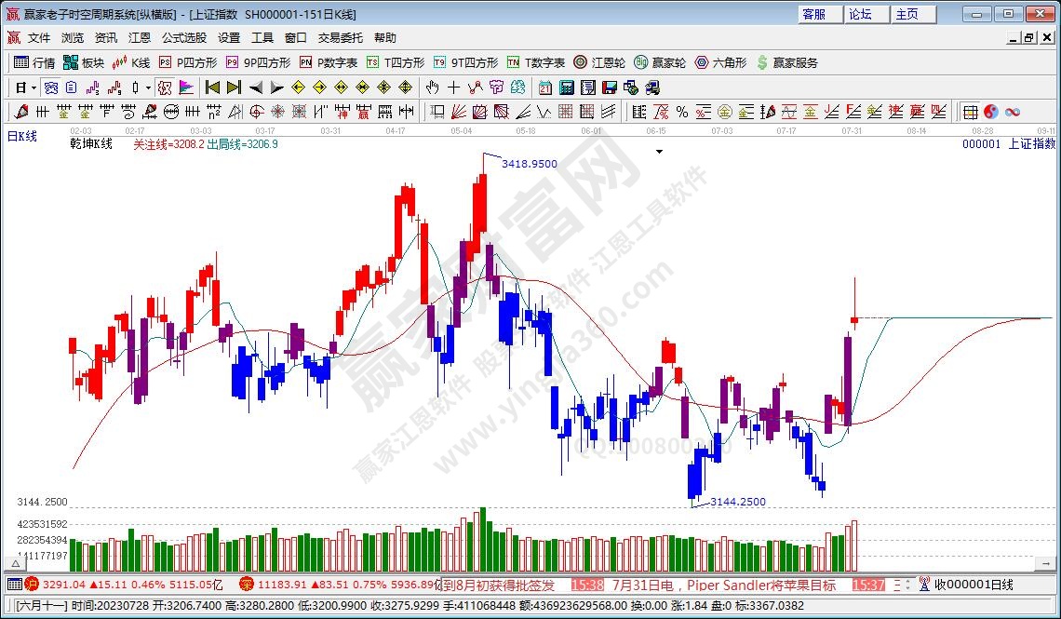Screen dimensions: 1061x619
Task: Expand the candlestick style dropdown arrow
Action: tap(147, 87)
